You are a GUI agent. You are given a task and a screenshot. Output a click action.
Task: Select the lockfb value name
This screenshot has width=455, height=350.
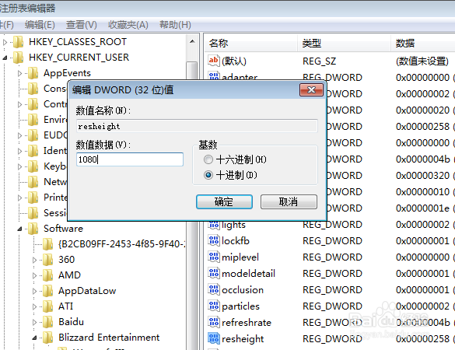[x=236, y=241]
